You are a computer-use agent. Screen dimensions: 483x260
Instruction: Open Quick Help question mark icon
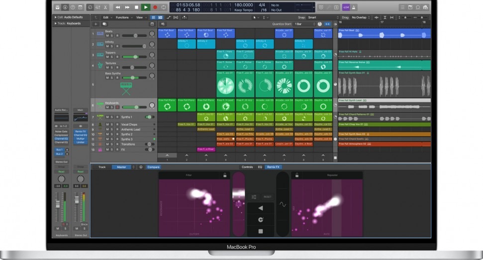[73, 7]
